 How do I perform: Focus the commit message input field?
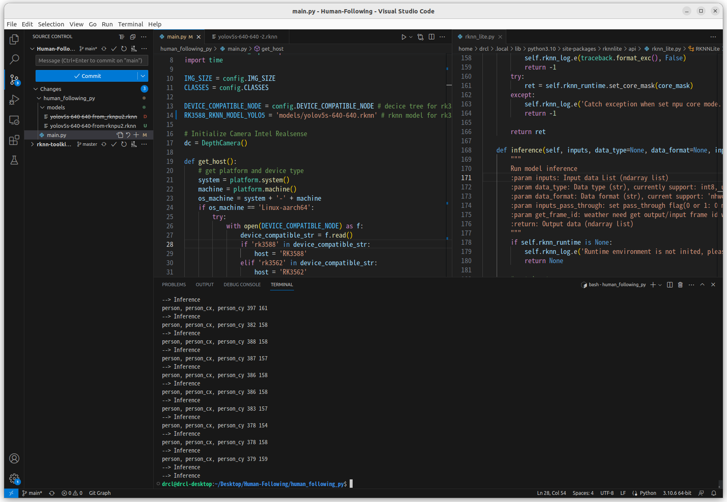92,60
